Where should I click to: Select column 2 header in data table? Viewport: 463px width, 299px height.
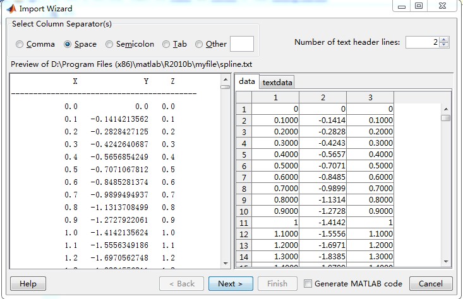[322, 98]
